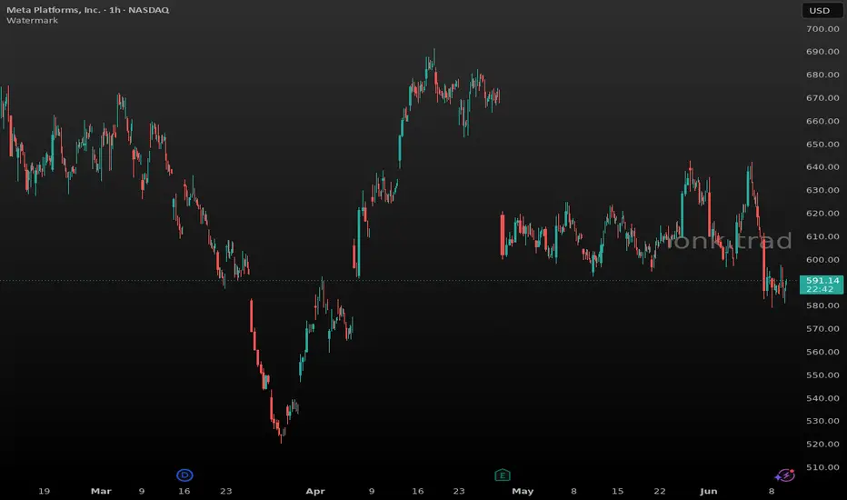This screenshot has width=847, height=500.
Task: Click the 640.00 price axis label
Action: coord(822,167)
